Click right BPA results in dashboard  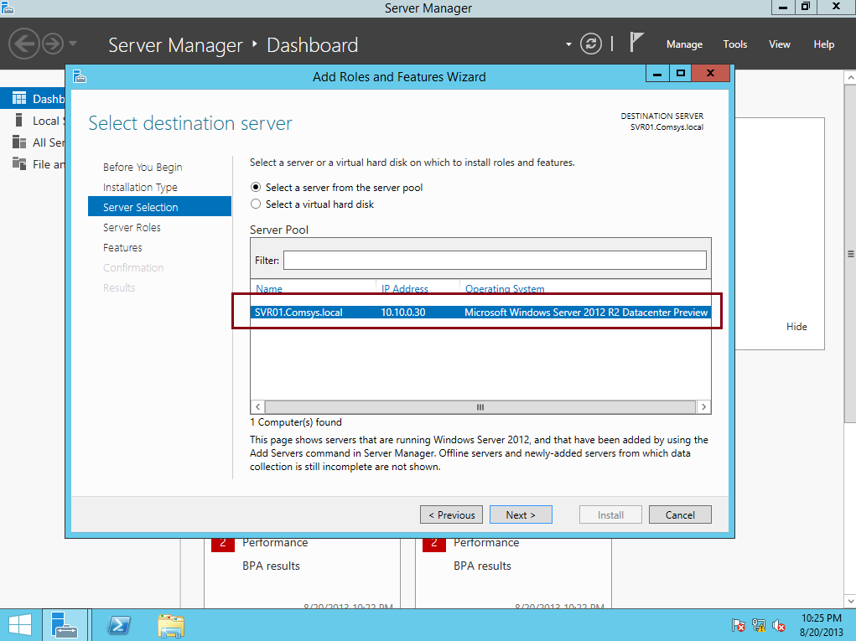482,566
